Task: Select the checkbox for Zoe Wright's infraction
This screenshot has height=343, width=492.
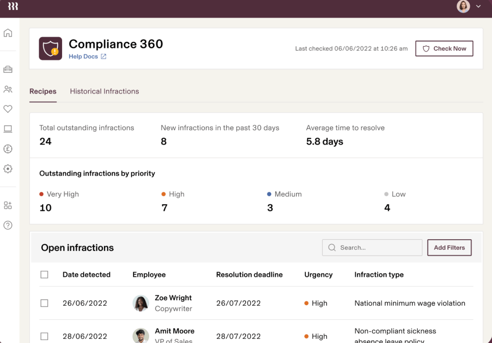Action: pos(44,303)
